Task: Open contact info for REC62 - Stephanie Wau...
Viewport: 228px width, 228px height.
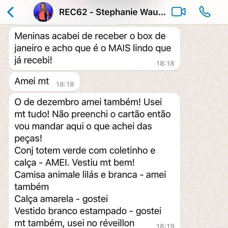Action: tap(112, 12)
